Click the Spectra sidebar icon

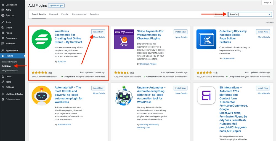[3, 15]
